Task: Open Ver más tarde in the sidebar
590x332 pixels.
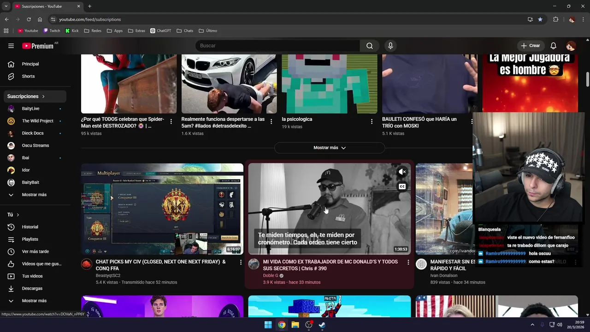Action: [36, 251]
